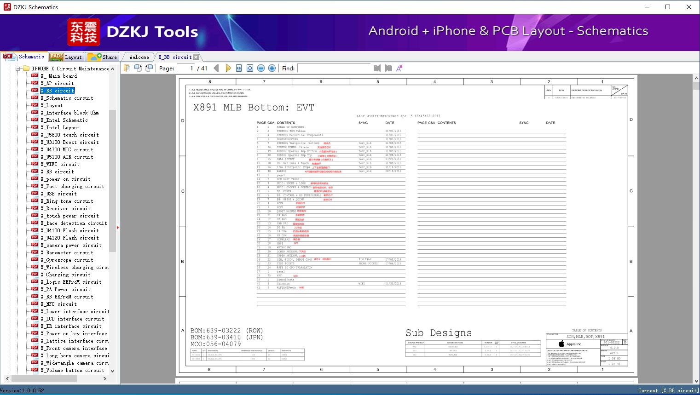Click document viewer scroll down arrow

point(696,381)
